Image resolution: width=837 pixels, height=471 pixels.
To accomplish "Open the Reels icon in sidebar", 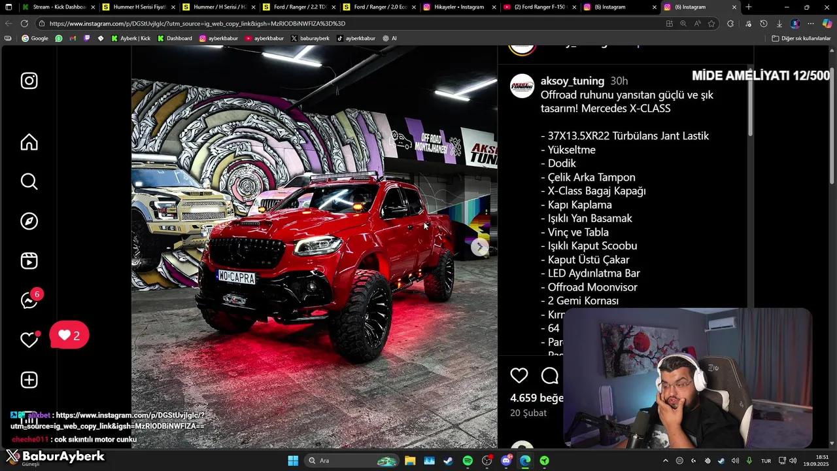I will tap(29, 261).
